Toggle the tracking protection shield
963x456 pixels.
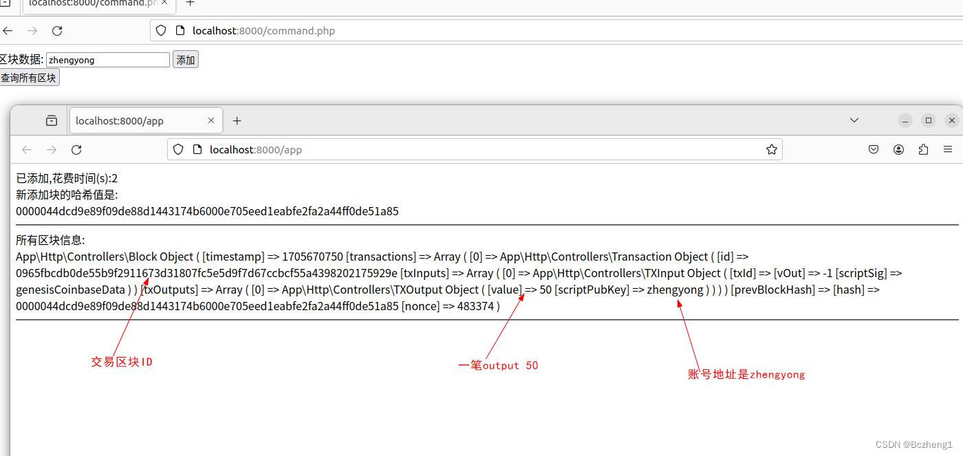click(178, 149)
